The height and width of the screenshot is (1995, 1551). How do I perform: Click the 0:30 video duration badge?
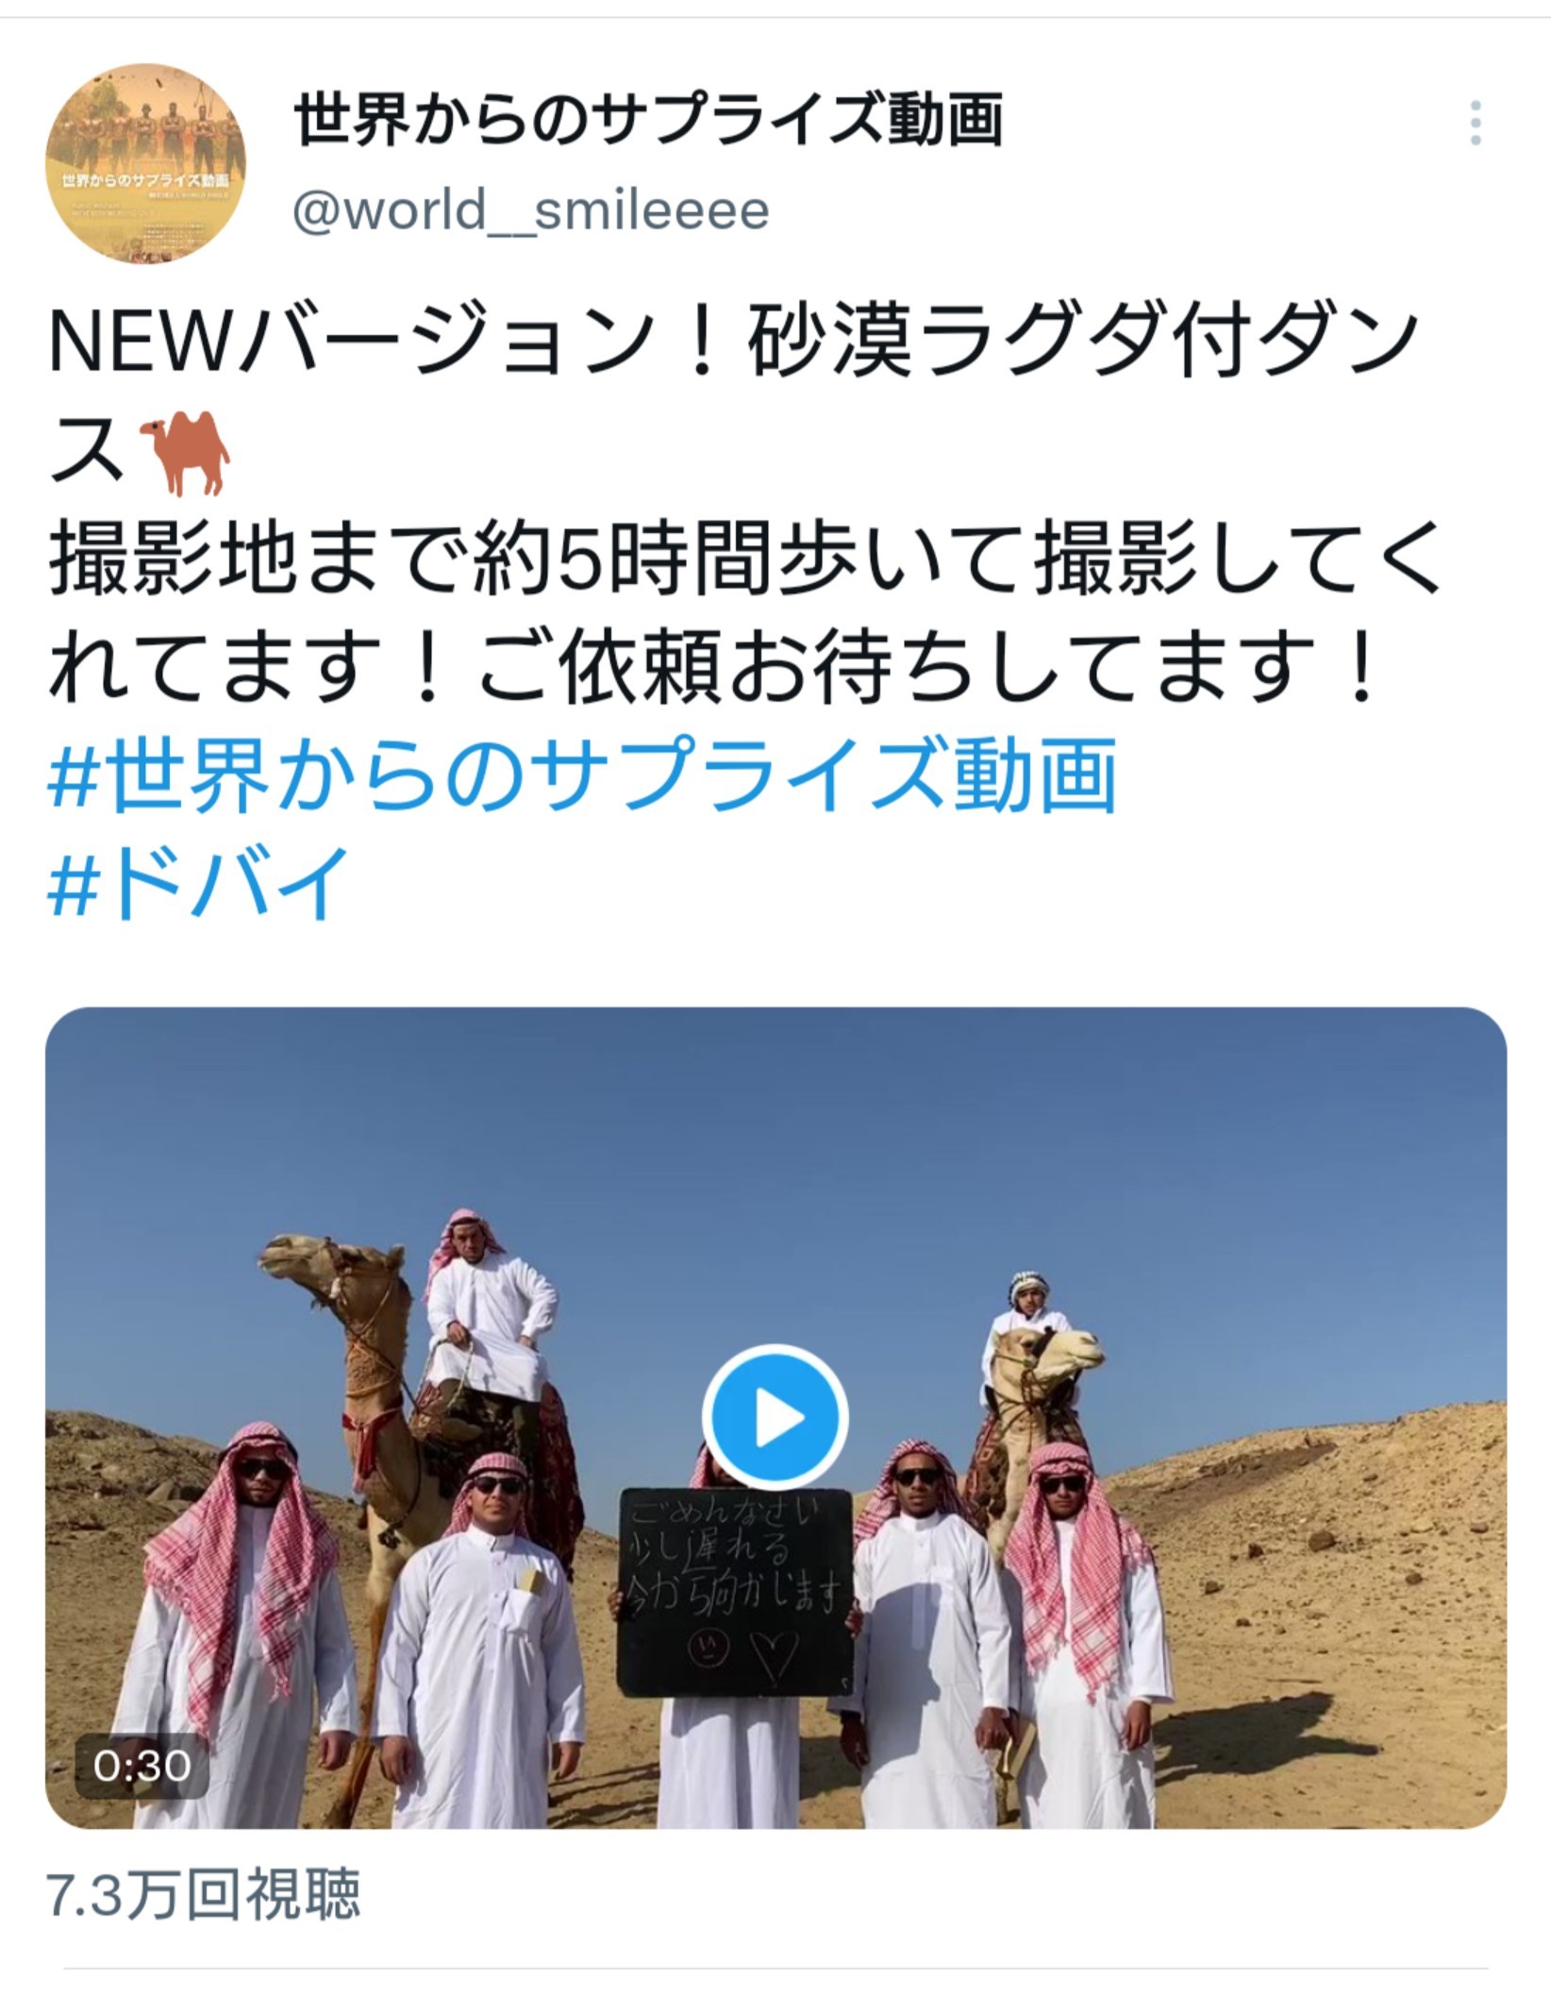click(142, 1765)
